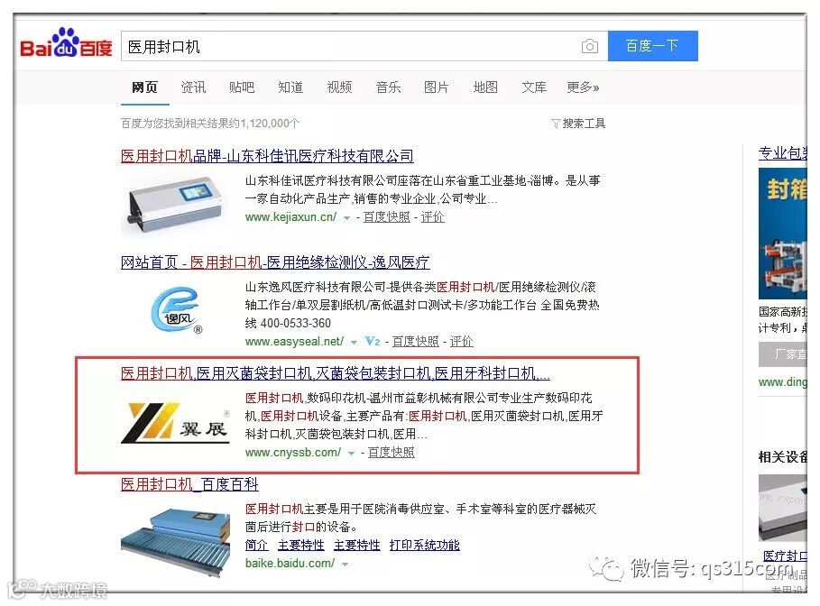Open 百度快照 link under cnyssb result
The width and height of the screenshot is (820, 606).
[x=392, y=453]
